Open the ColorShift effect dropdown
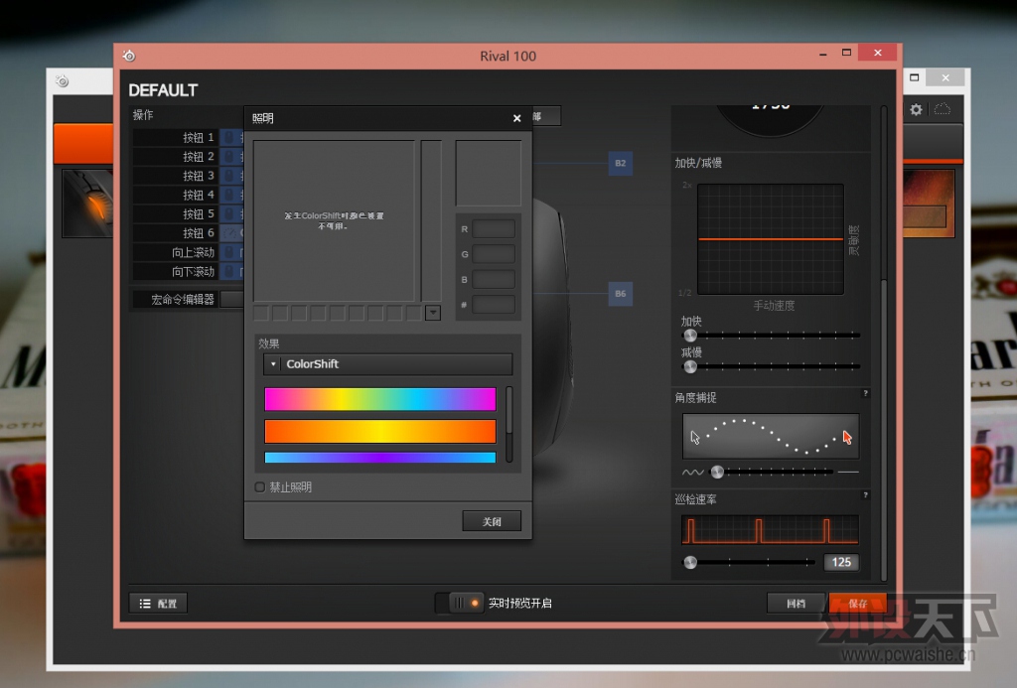Image resolution: width=1017 pixels, height=688 pixels. point(388,363)
